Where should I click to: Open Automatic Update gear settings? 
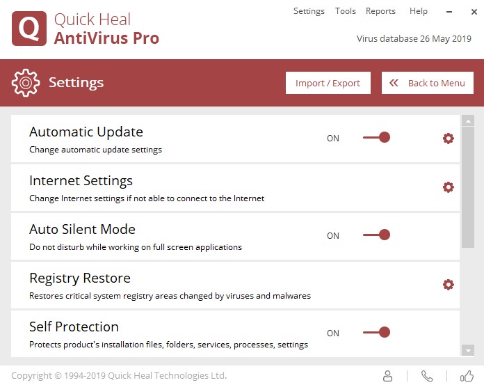pyautogui.click(x=449, y=139)
